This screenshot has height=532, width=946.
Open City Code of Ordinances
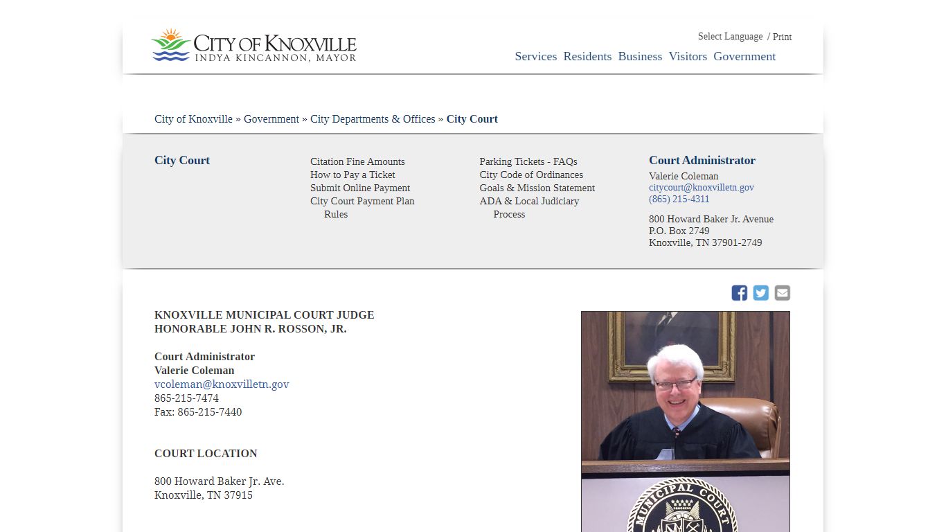(x=531, y=175)
